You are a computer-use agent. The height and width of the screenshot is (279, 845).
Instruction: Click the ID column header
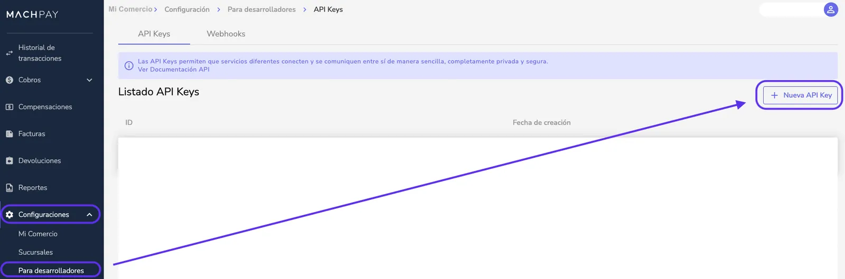click(129, 122)
